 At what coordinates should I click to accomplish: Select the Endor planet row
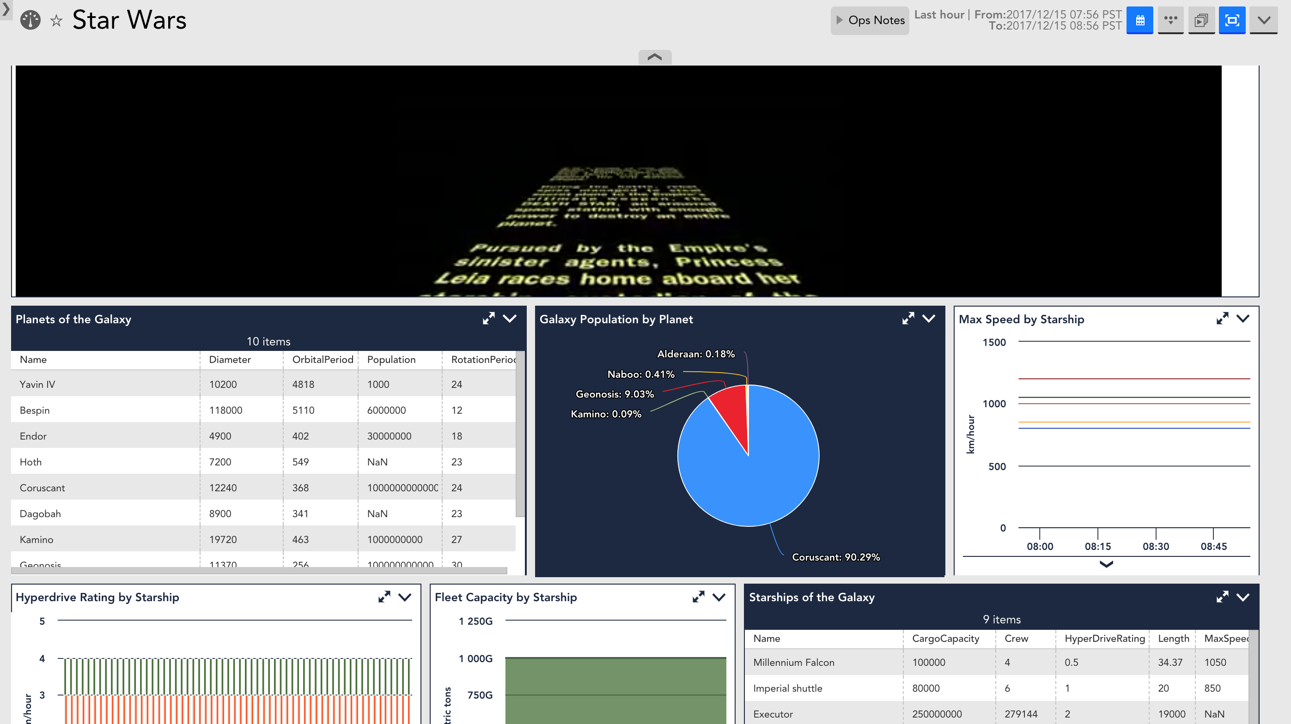(263, 436)
